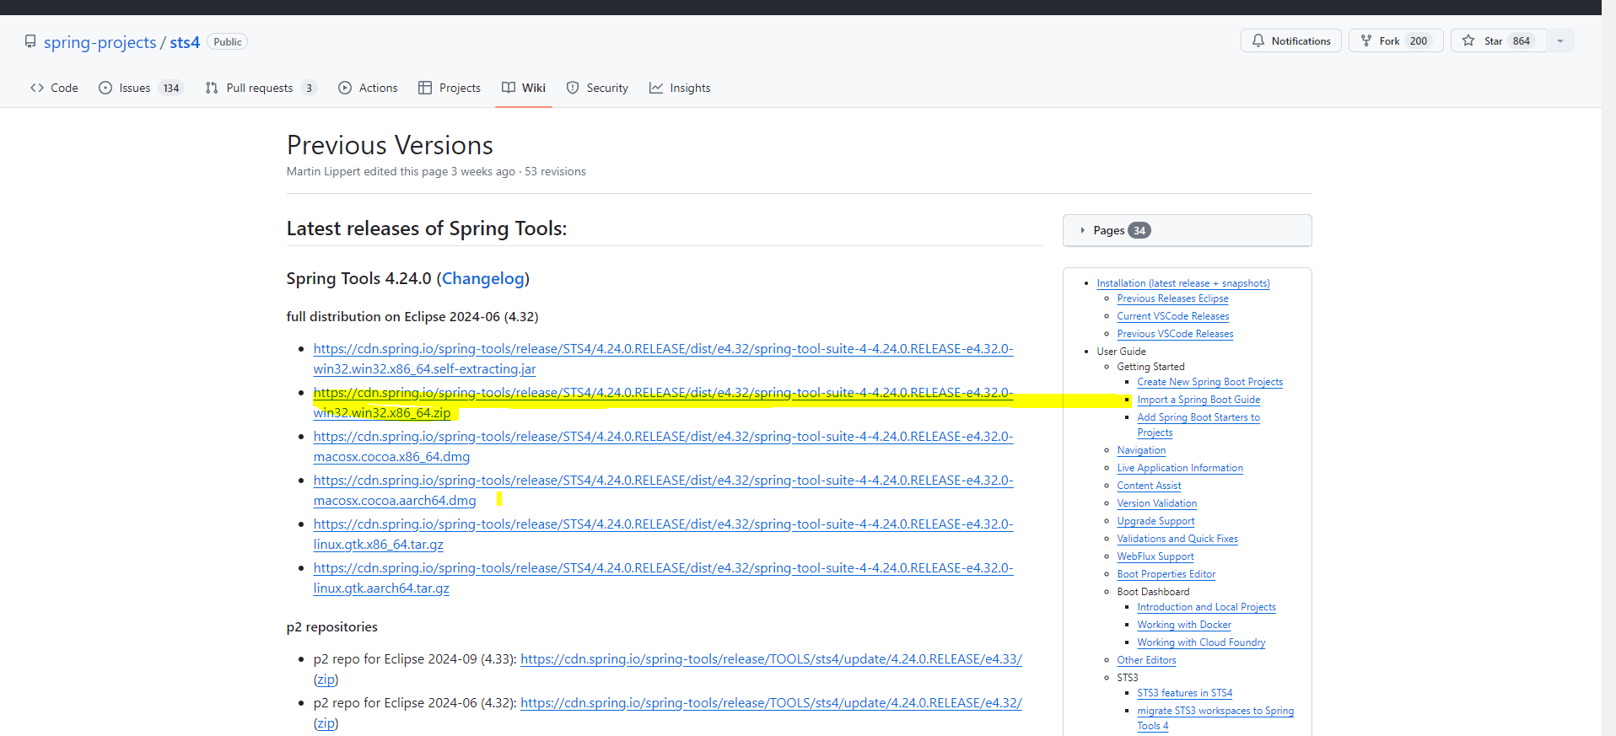This screenshot has height=736, width=1616.
Task: Open Installation (latest release + snapshots) link
Action: [1183, 283]
